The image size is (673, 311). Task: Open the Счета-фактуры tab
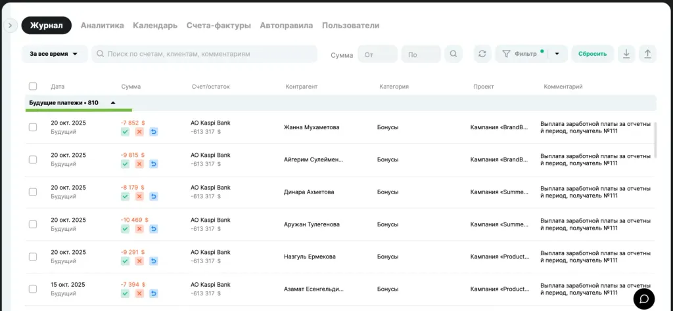pyautogui.click(x=218, y=26)
